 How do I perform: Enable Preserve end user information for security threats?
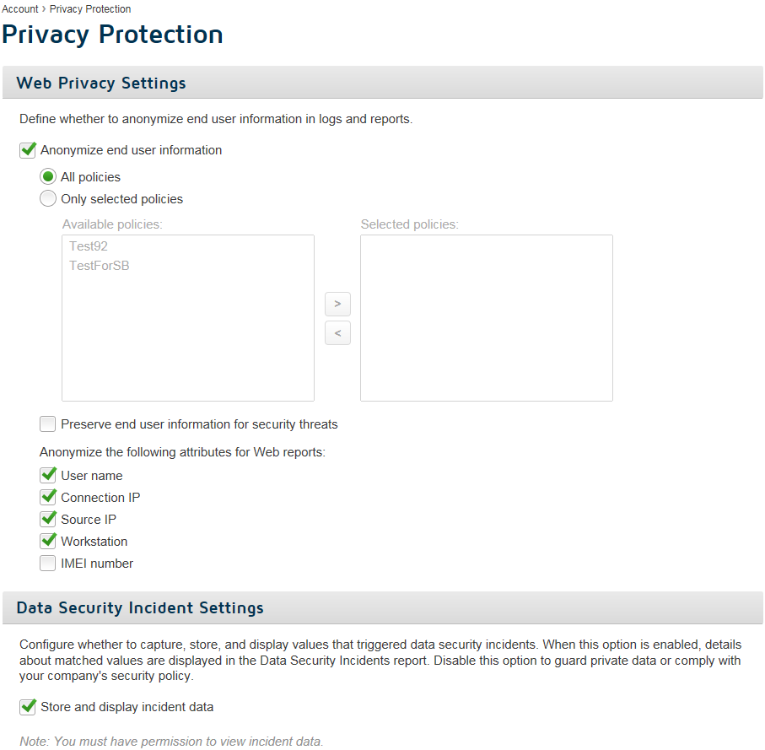click(x=48, y=424)
